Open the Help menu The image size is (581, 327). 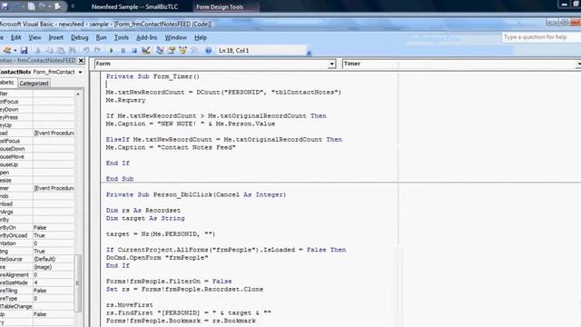click(201, 37)
